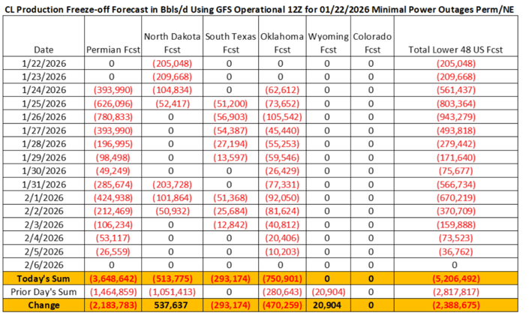The image size is (529, 316).
Task: Select the North Dakota Fcst header cell
Action: coord(170,42)
